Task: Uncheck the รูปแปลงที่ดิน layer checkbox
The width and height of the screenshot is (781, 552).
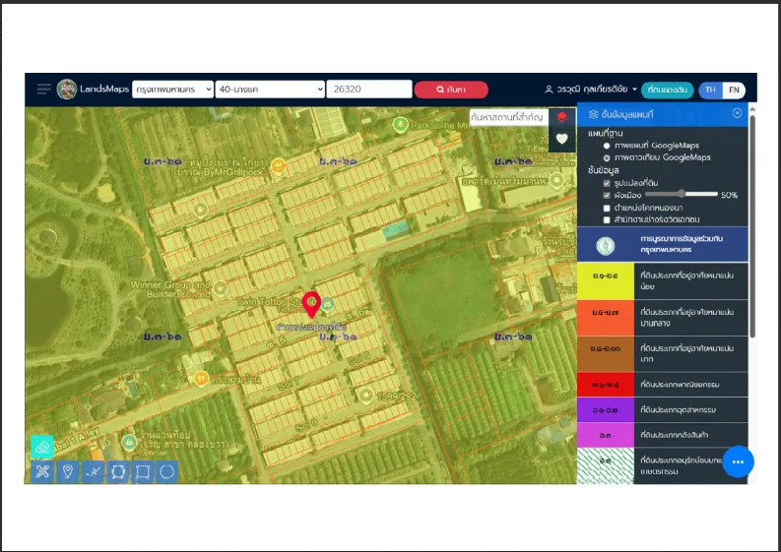Action: pyautogui.click(x=607, y=183)
